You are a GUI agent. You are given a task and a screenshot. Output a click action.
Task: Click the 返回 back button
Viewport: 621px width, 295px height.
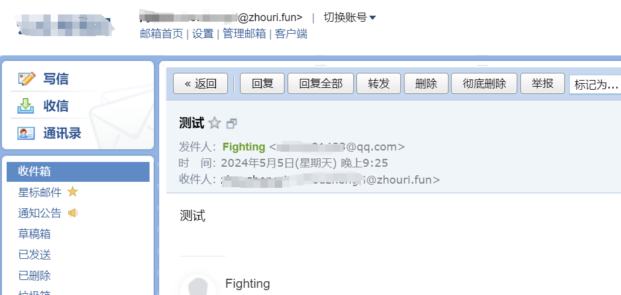click(200, 84)
